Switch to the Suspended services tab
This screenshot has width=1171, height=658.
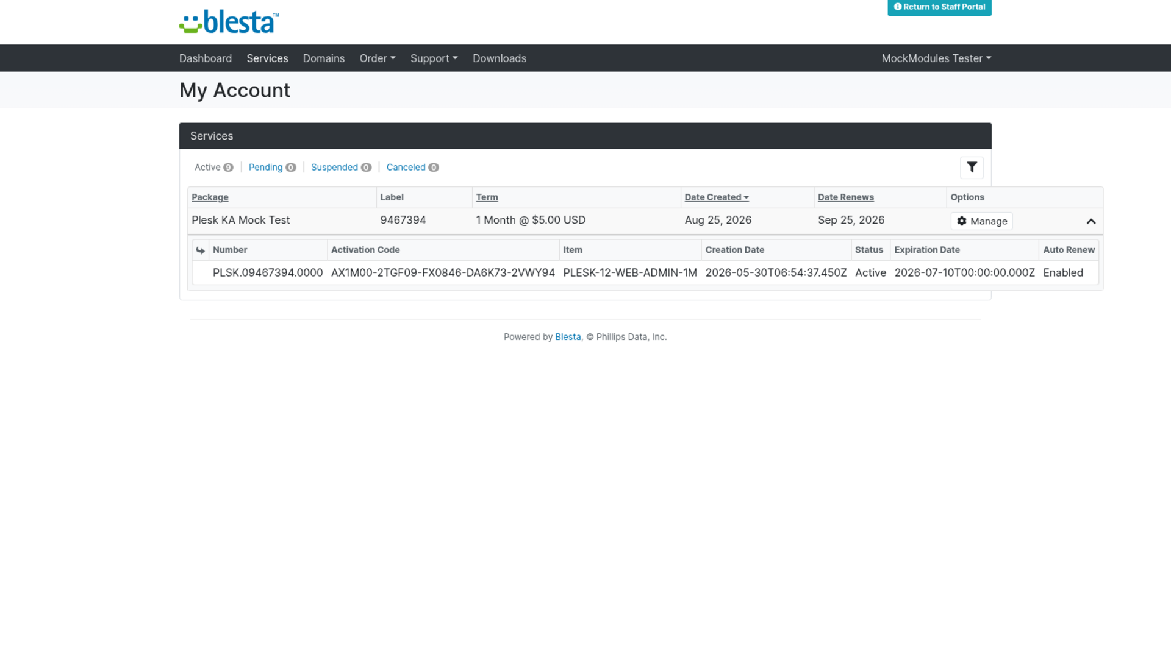tap(341, 168)
